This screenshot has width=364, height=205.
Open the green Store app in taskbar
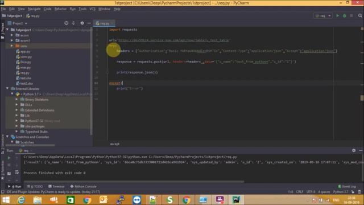pyautogui.click(x=71, y=200)
